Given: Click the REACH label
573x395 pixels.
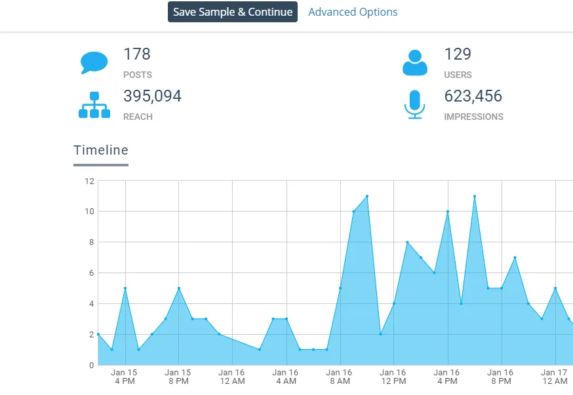Looking at the screenshot, I should pyautogui.click(x=138, y=117).
